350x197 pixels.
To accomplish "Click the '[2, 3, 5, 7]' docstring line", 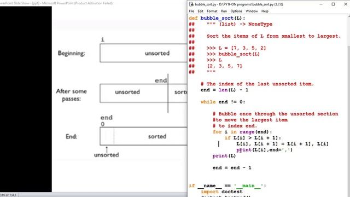I will tap(224, 66).
